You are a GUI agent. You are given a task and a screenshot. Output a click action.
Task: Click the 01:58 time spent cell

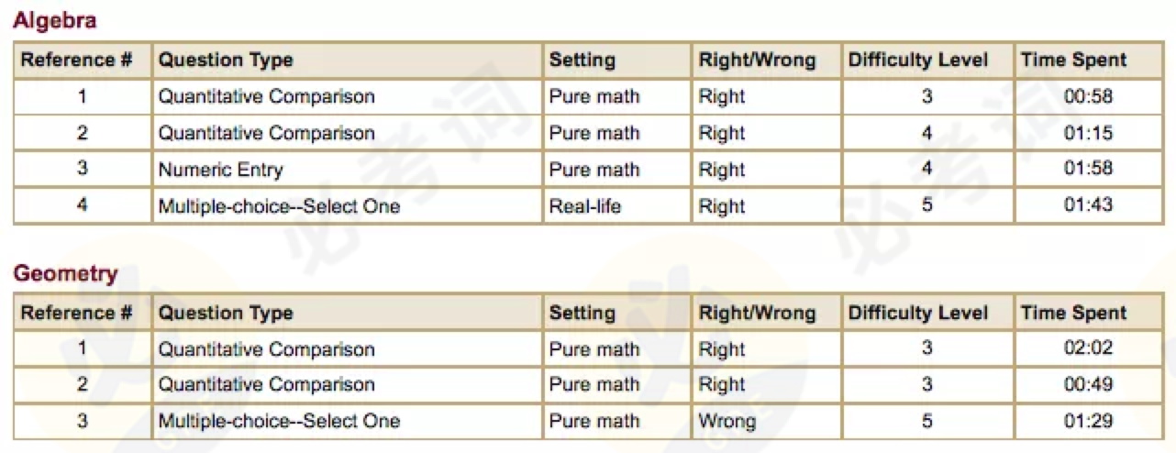click(x=1088, y=170)
